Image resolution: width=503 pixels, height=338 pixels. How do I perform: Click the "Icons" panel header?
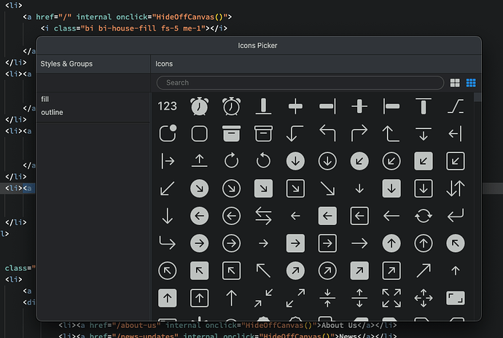316,63
